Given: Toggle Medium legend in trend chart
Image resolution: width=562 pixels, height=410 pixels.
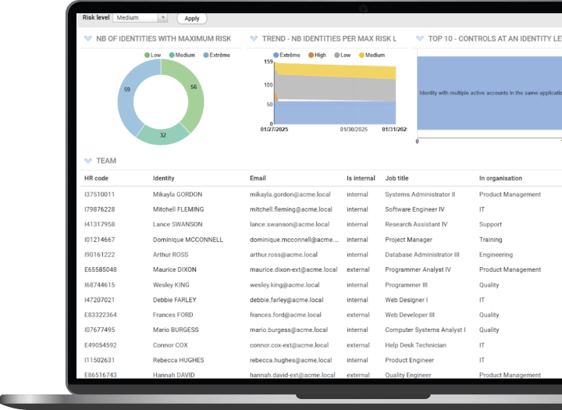Looking at the screenshot, I should click(x=372, y=55).
